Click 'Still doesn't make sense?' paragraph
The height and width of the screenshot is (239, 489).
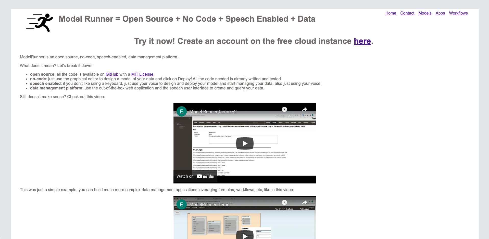[62, 97]
